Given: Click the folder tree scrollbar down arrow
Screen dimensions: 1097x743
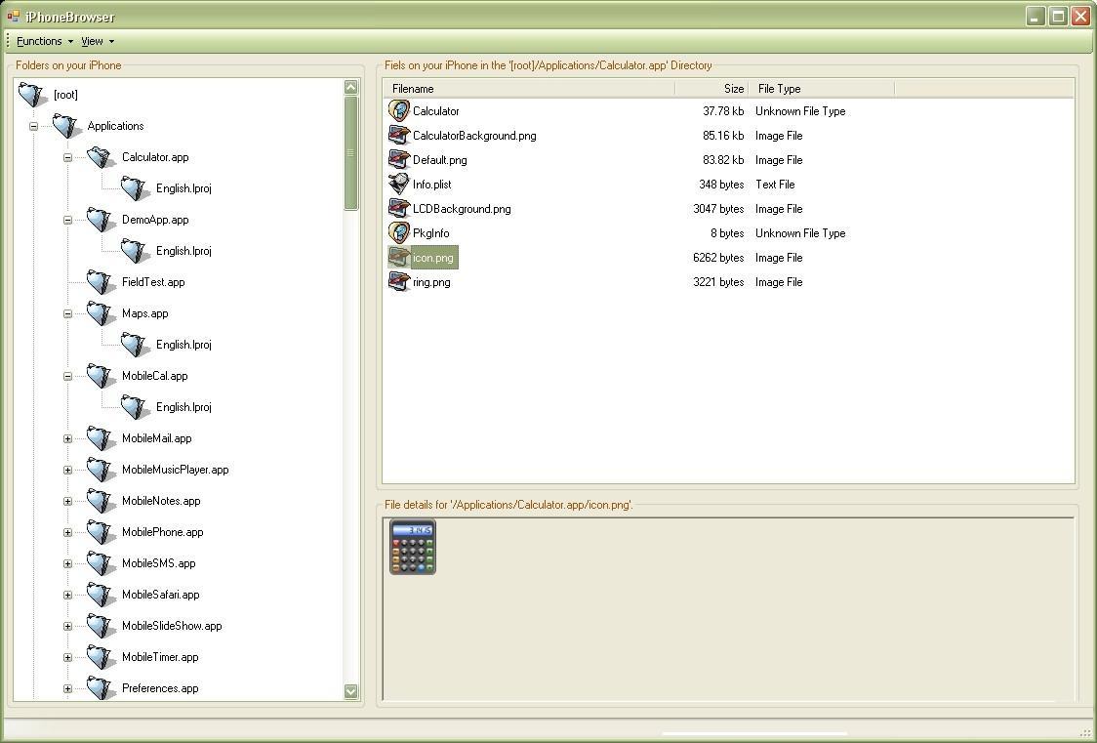Looking at the screenshot, I should pos(351,691).
